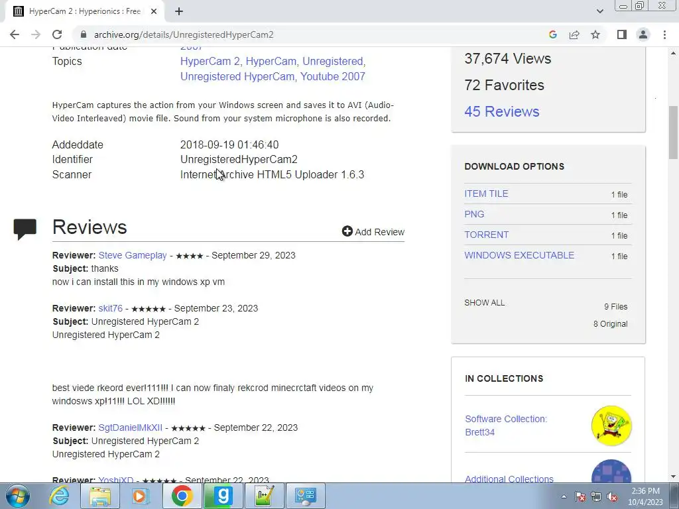Screen dimensions: 679x509
Task: Click the Google icon in address bar
Action: click(x=552, y=34)
